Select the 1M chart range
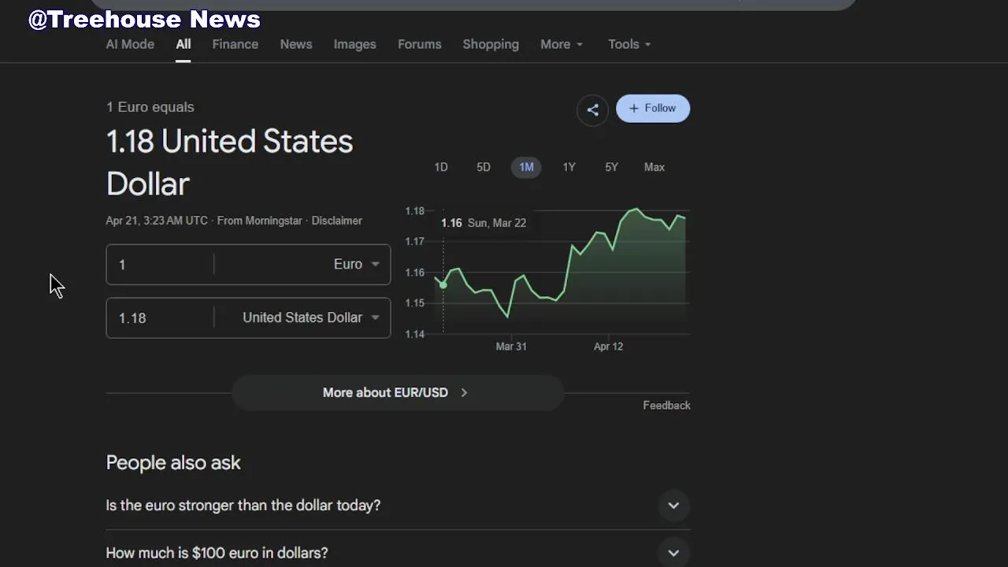 coord(526,167)
